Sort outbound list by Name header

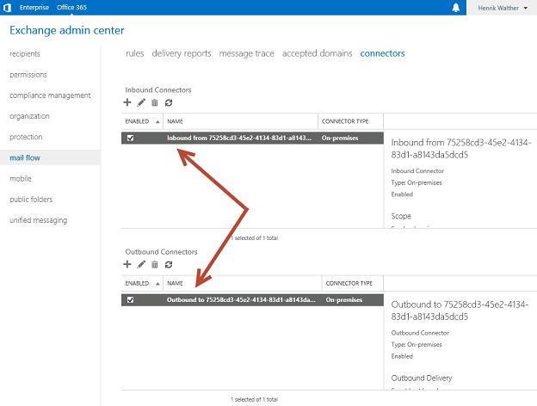243,283
